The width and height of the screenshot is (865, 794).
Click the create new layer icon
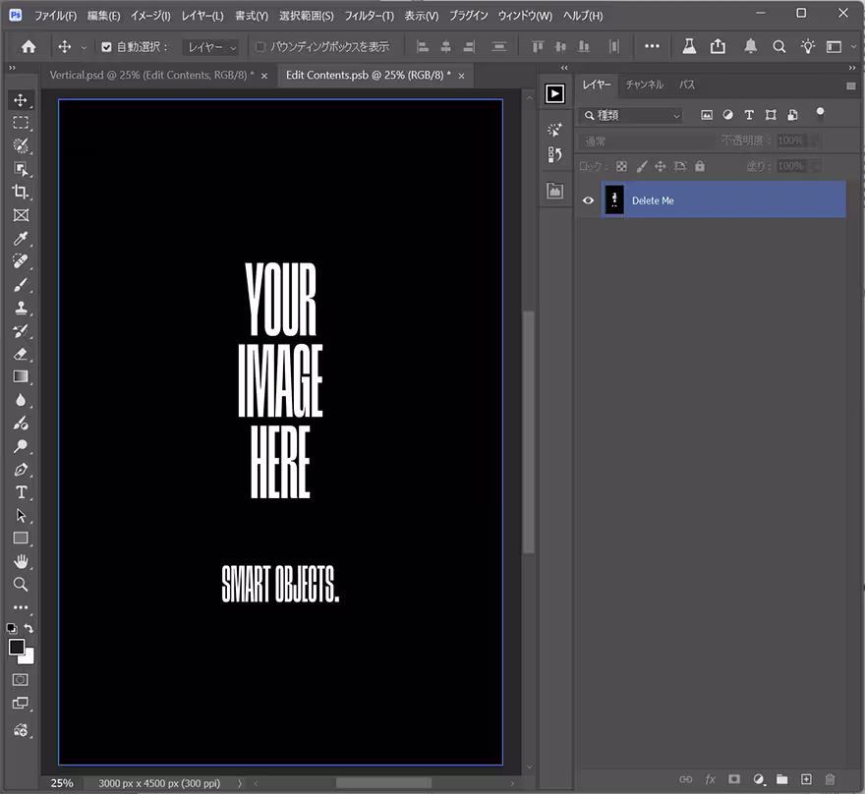(x=806, y=779)
